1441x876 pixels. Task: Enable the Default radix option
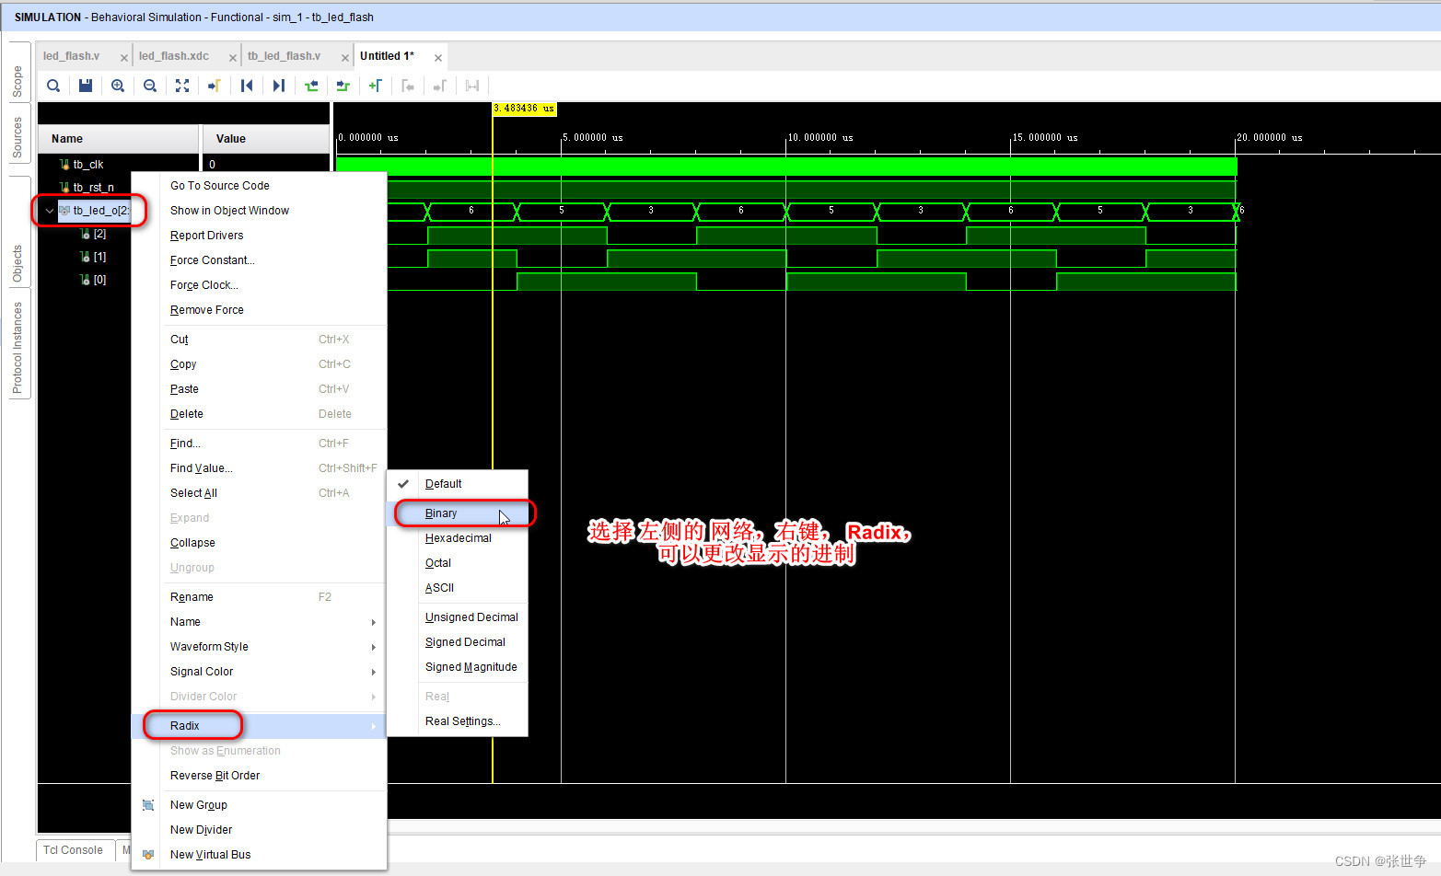point(441,482)
